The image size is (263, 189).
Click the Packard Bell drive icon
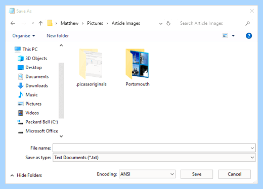coord(20,122)
